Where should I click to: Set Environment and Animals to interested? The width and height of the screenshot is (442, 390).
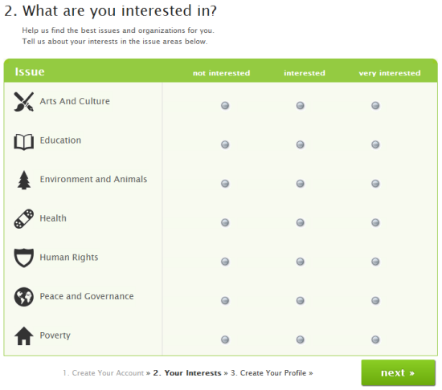(x=301, y=184)
